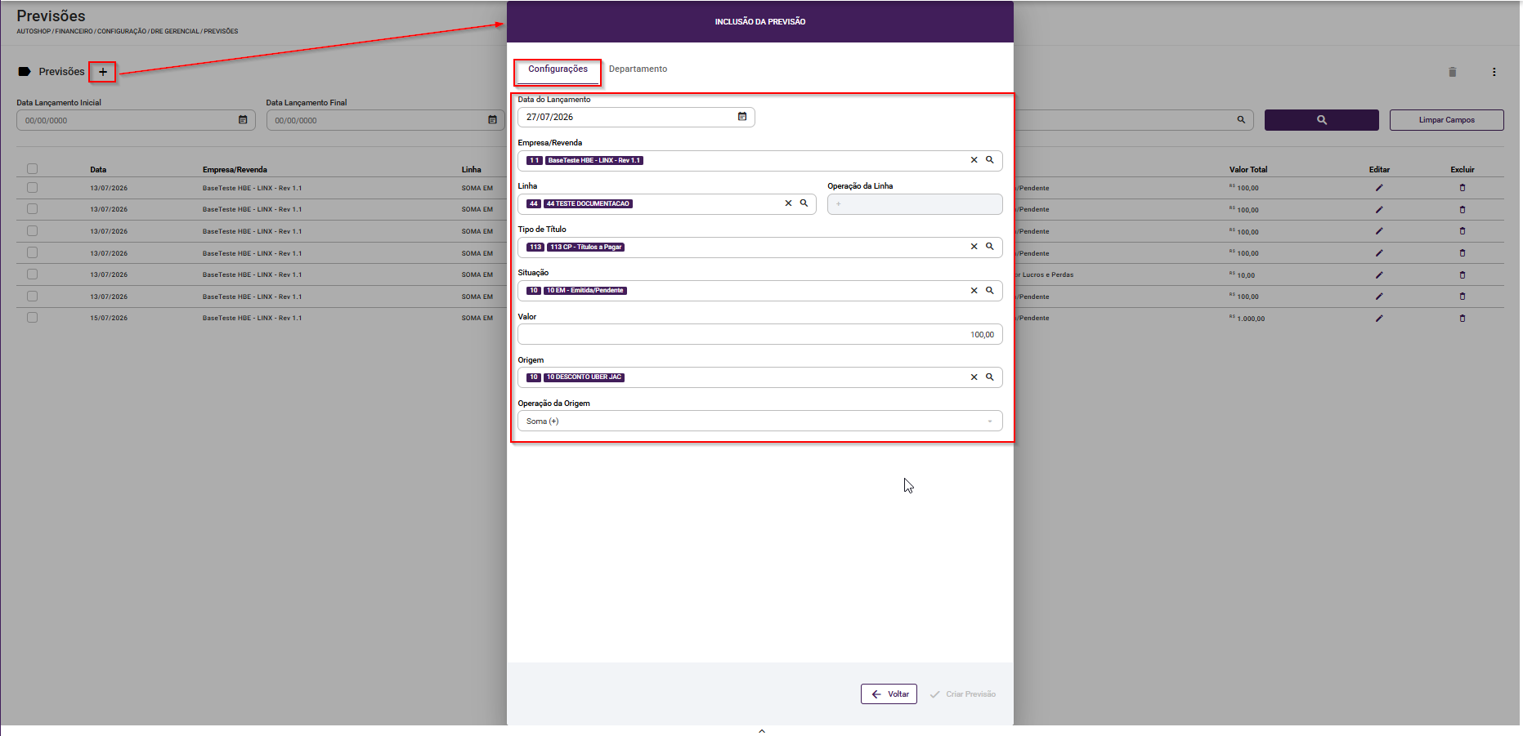Click the Editar column header
The height and width of the screenshot is (736, 1523).
(1379, 170)
